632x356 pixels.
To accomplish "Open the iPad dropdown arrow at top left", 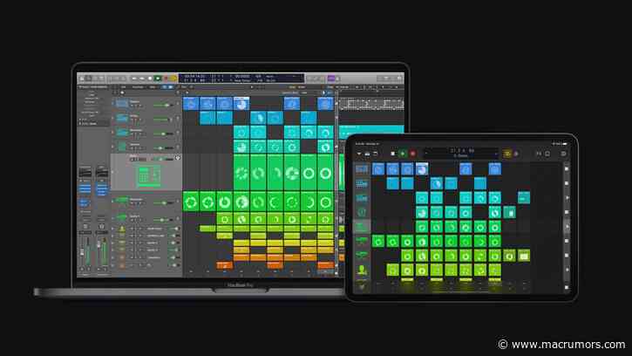I will tap(359, 154).
